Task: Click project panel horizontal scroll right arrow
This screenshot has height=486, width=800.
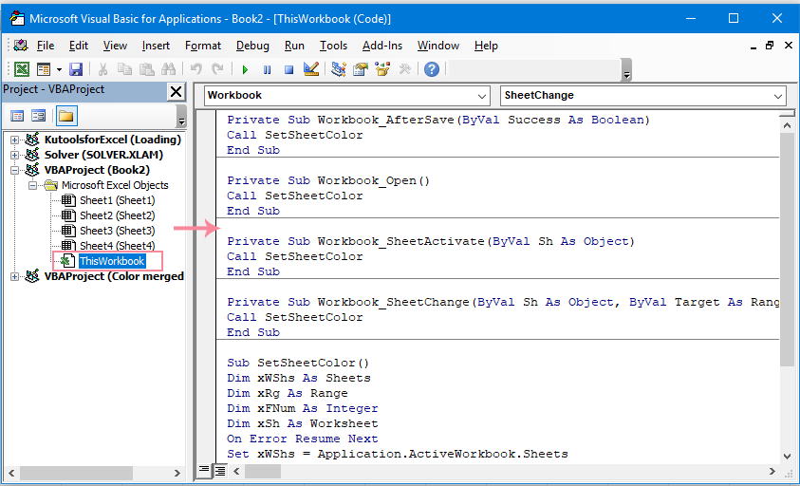Action: (x=177, y=474)
